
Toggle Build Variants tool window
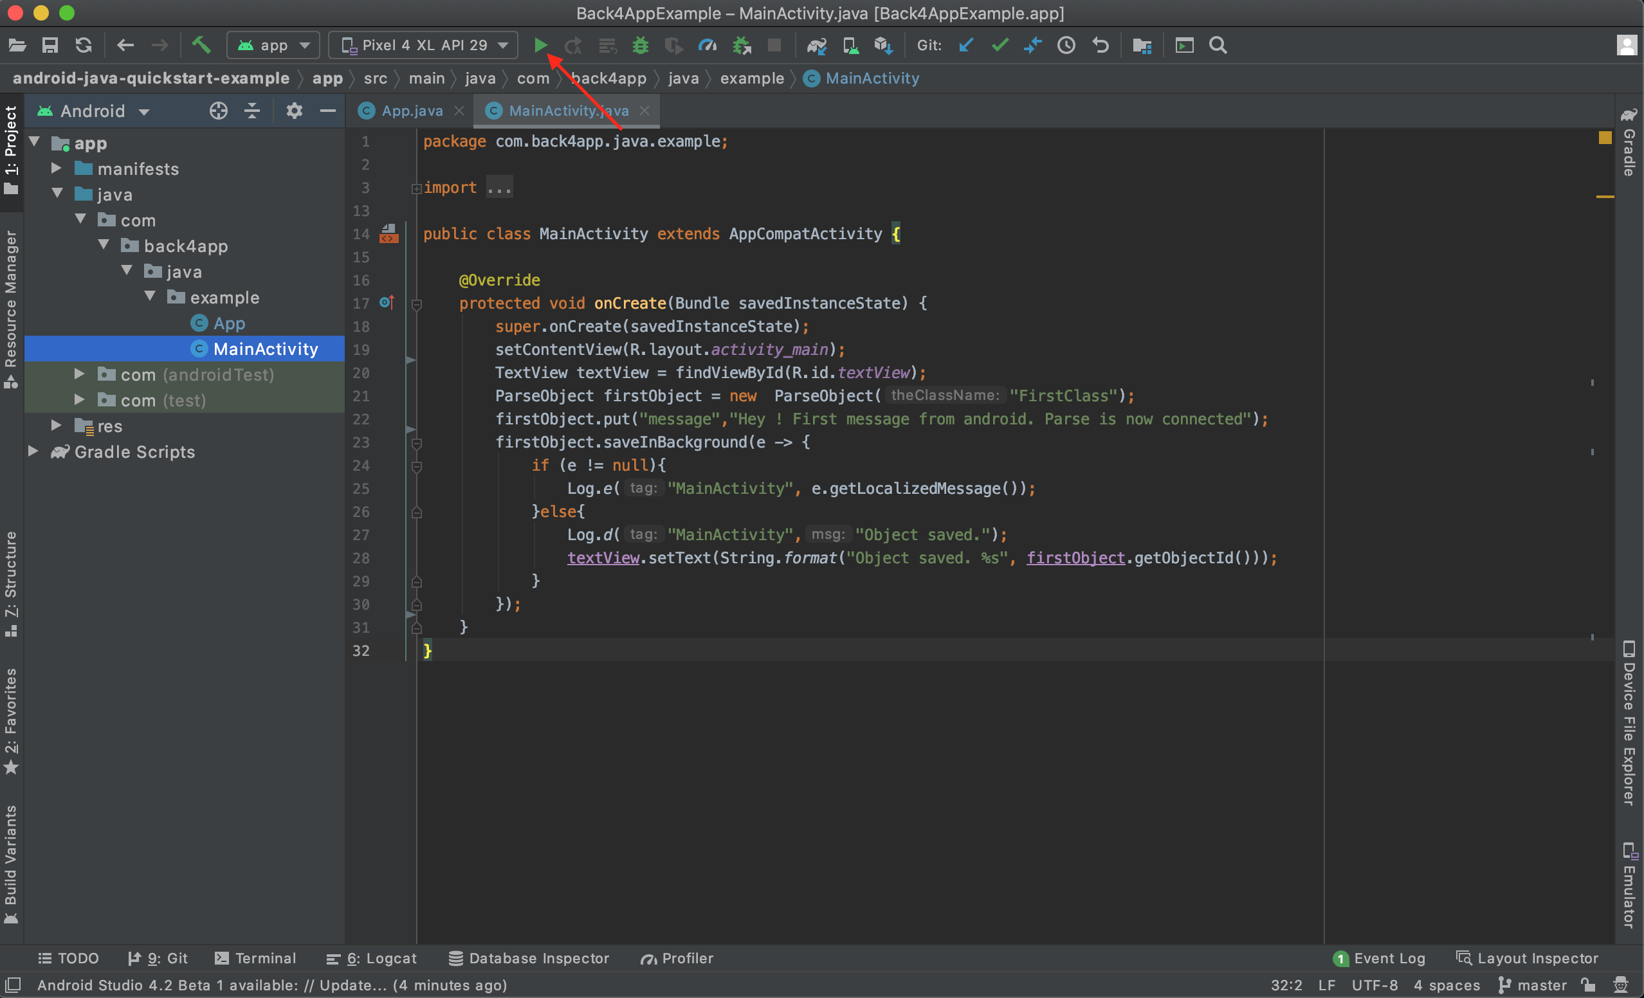point(12,865)
